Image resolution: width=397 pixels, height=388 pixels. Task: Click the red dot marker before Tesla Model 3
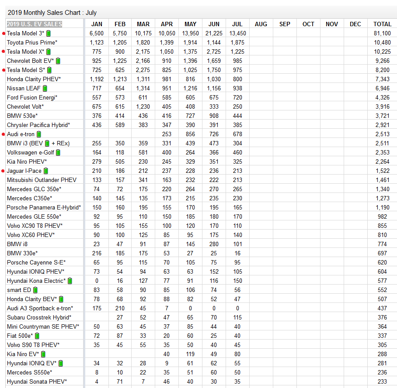[3, 33]
